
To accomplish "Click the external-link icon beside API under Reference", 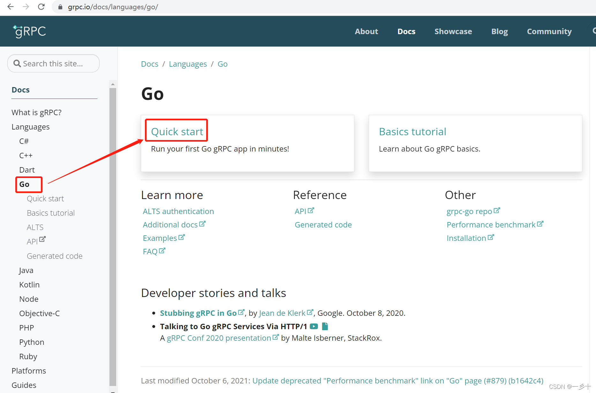I will click(311, 210).
